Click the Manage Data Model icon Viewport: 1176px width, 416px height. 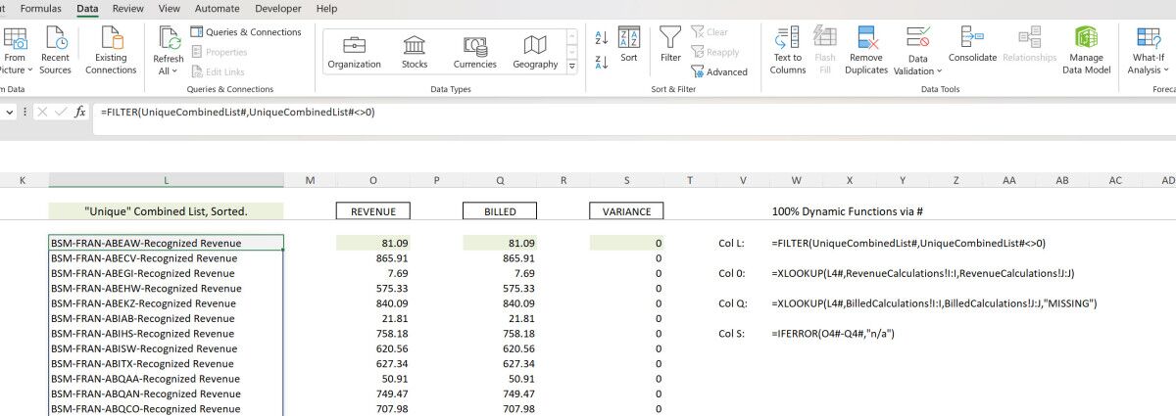coord(1086,39)
